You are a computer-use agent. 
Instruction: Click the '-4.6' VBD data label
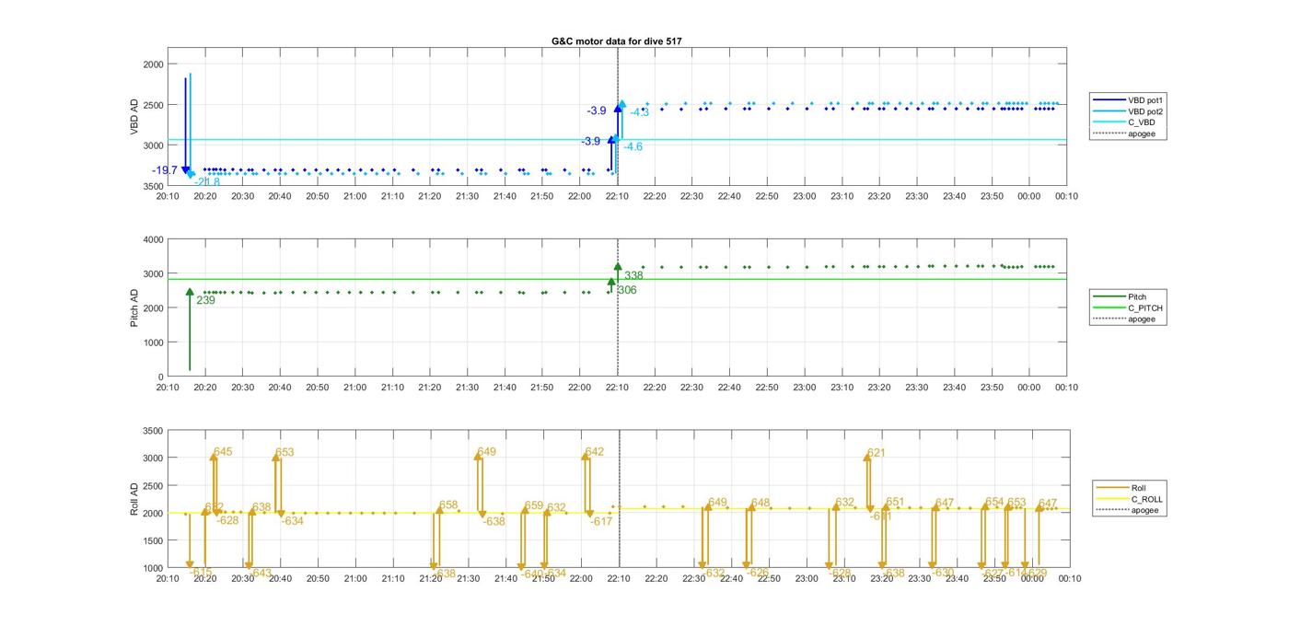coord(633,146)
